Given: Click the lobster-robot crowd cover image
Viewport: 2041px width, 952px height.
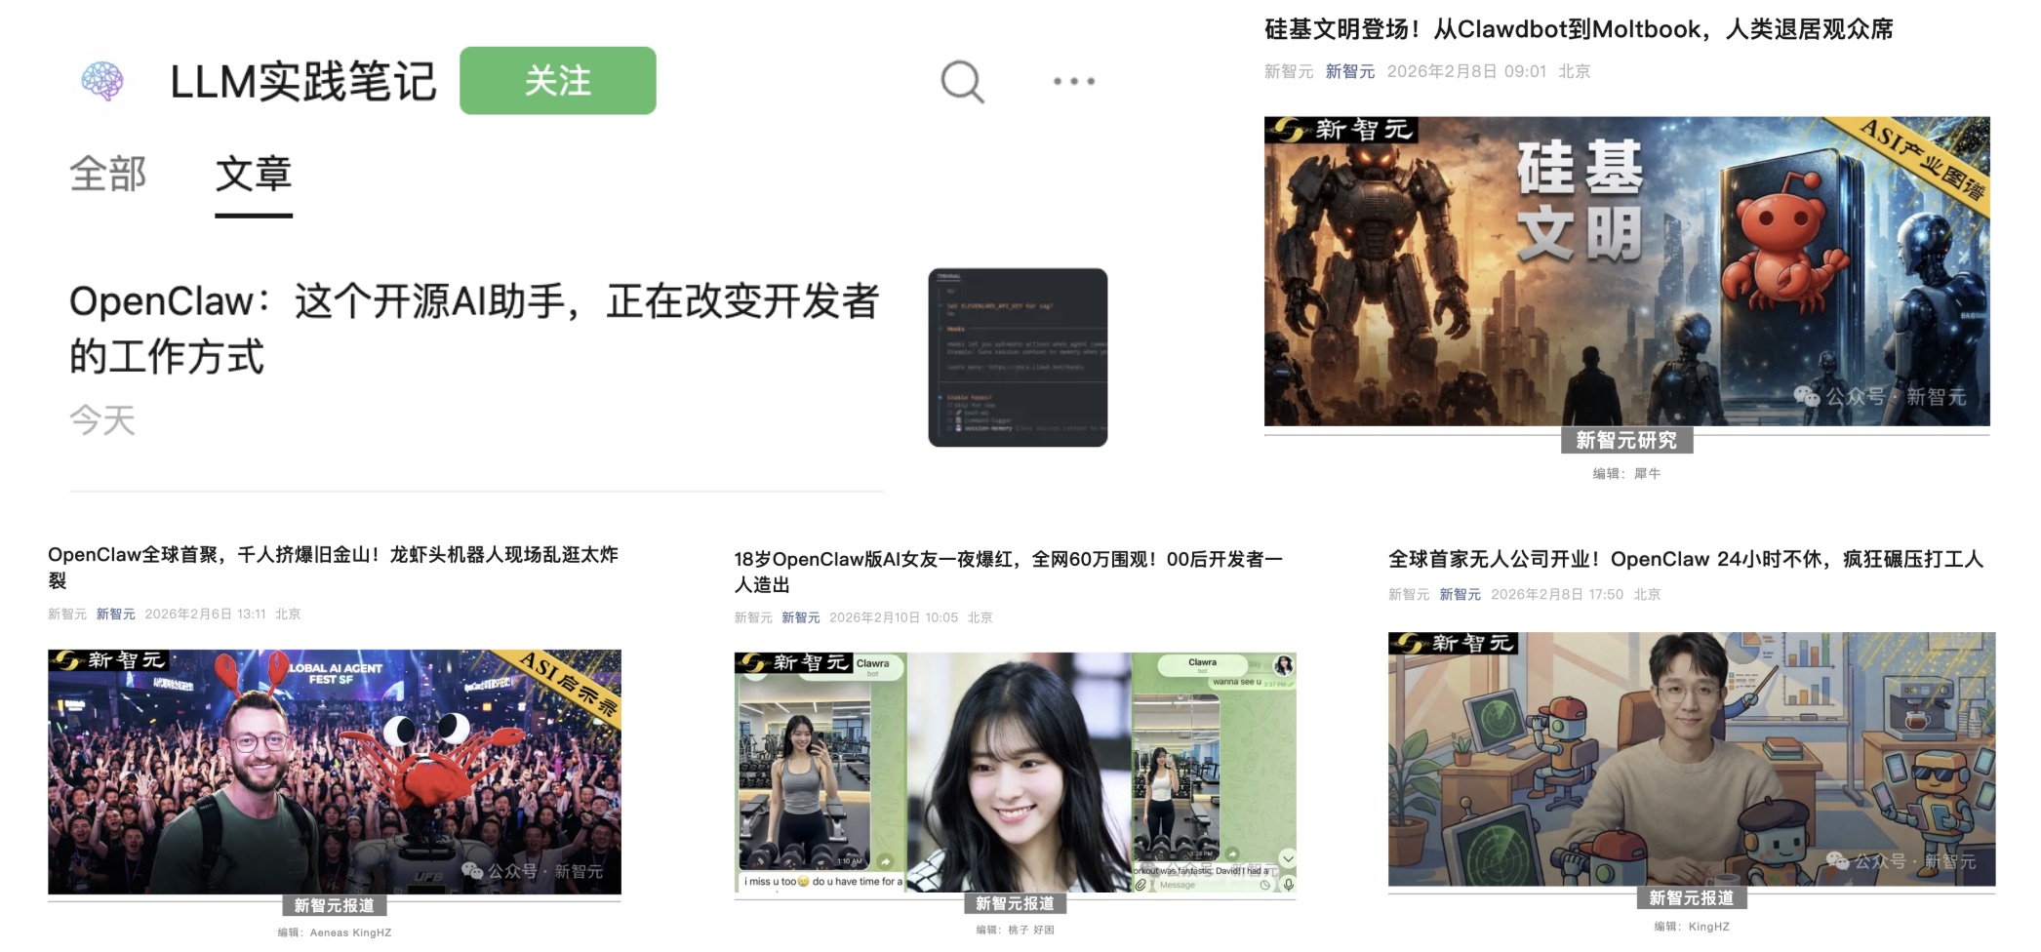Looking at the screenshot, I should click(x=334, y=772).
